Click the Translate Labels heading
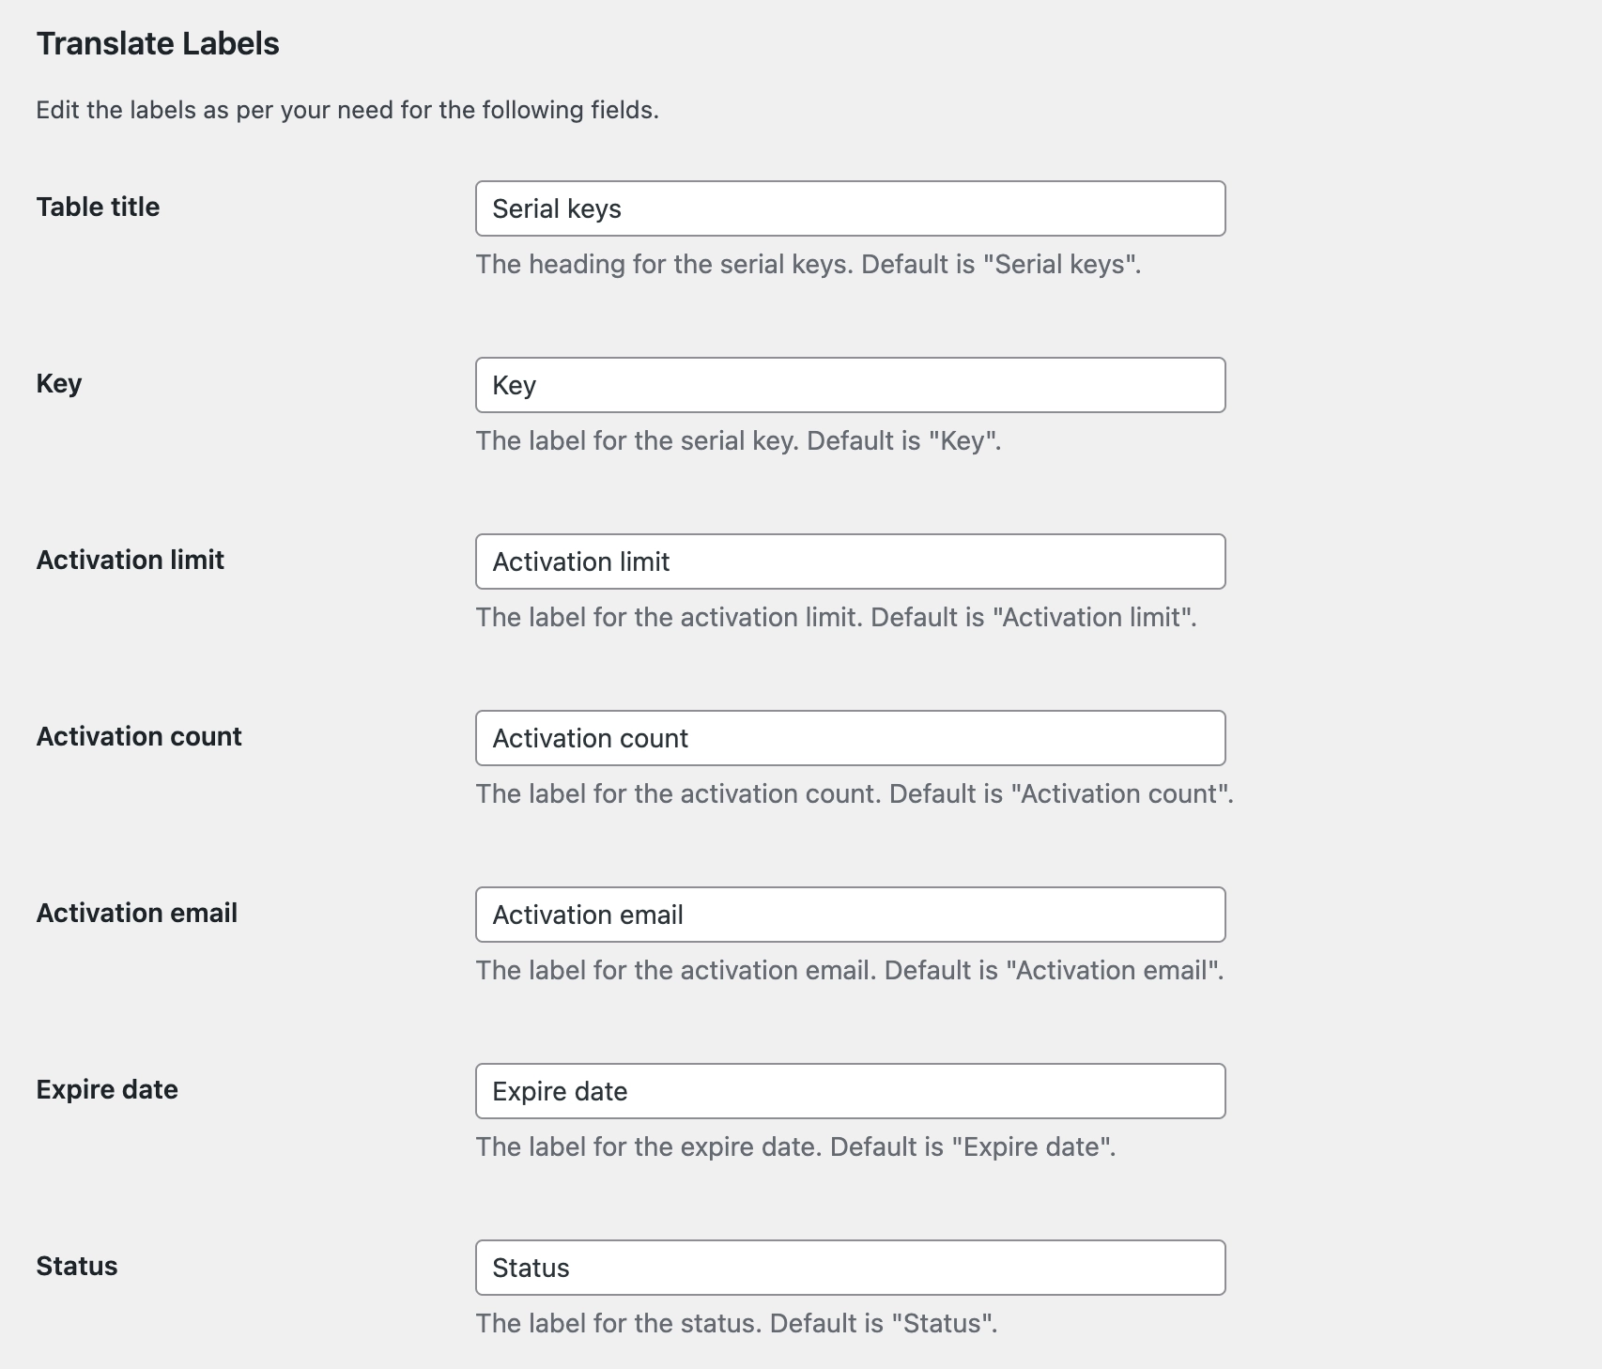Viewport: 1602px width, 1369px height. (158, 42)
